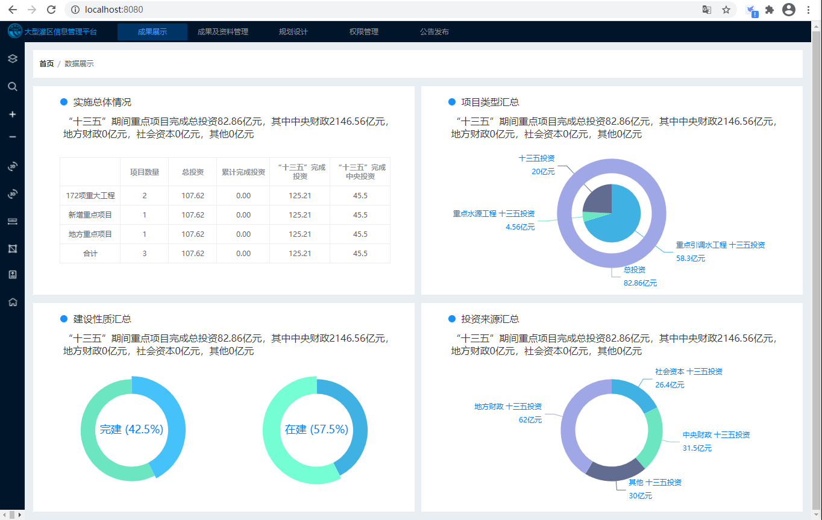The width and height of the screenshot is (822, 520).
Task: Click the 完建 (42.5%) donut label
Action: pos(131,430)
